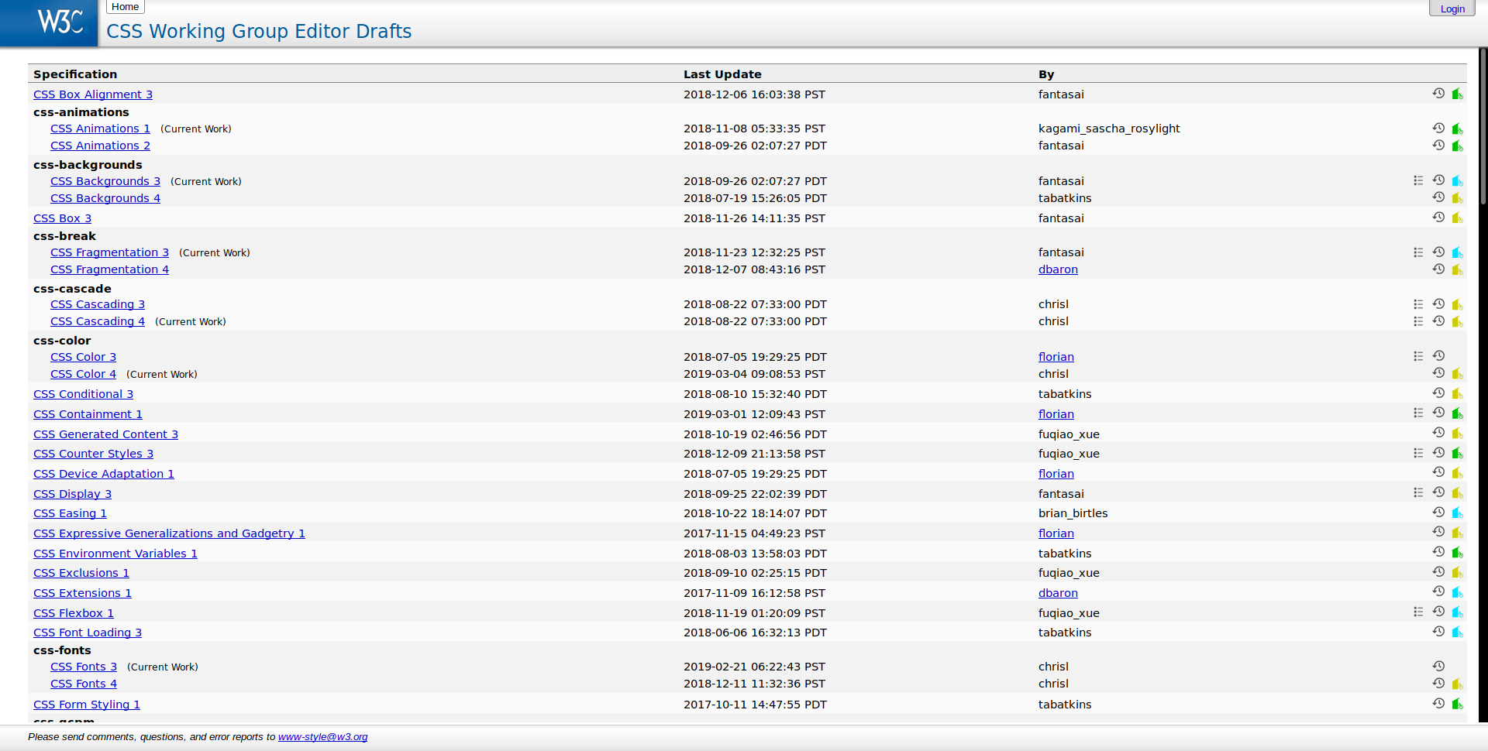Open CSS Animations 1 link

100,129
